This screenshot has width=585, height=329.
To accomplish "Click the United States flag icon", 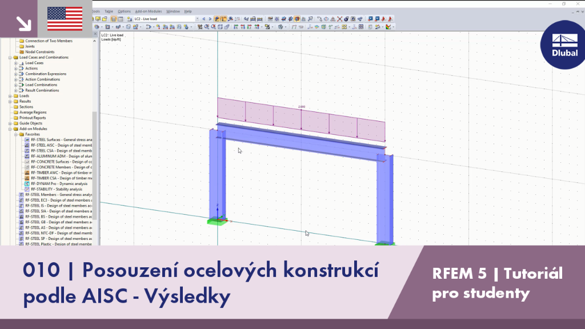I will [65, 19].
